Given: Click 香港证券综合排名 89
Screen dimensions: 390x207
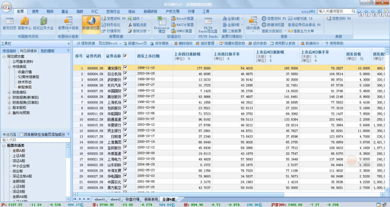Looking at the screenshot, I should point(304,25).
